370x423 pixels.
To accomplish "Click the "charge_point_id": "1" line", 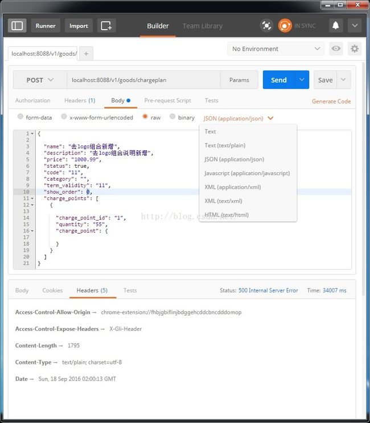I will coord(91,218).
